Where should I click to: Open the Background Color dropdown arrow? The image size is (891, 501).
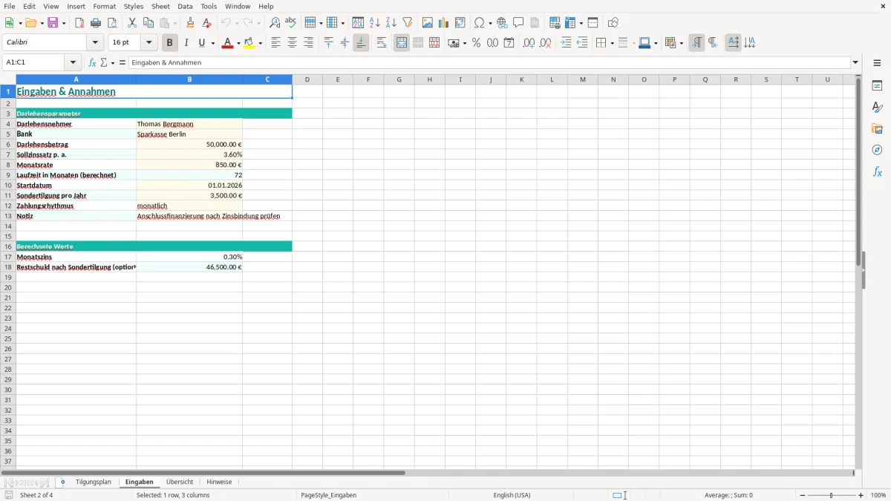(260, 43)
